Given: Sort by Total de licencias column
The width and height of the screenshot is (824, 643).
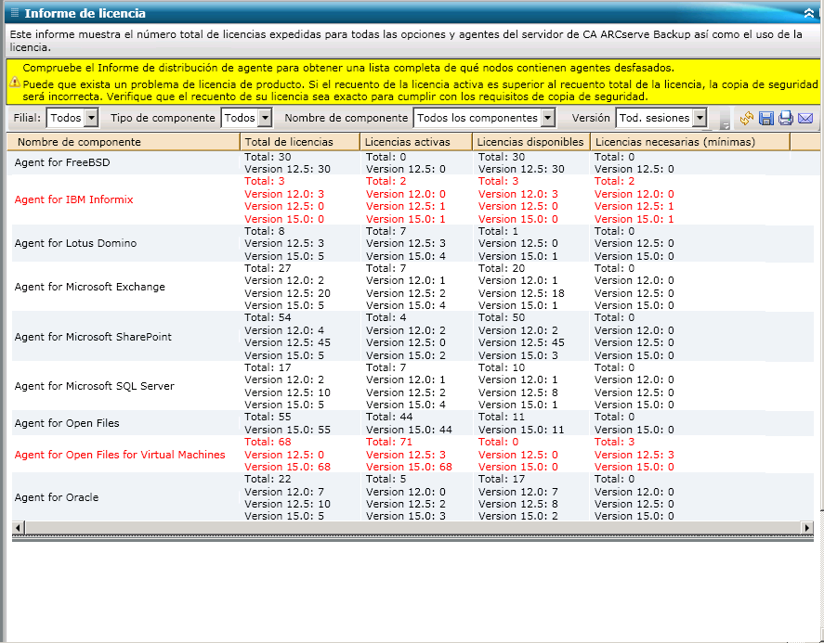Looking at the screenshot, I should point(299,142).
